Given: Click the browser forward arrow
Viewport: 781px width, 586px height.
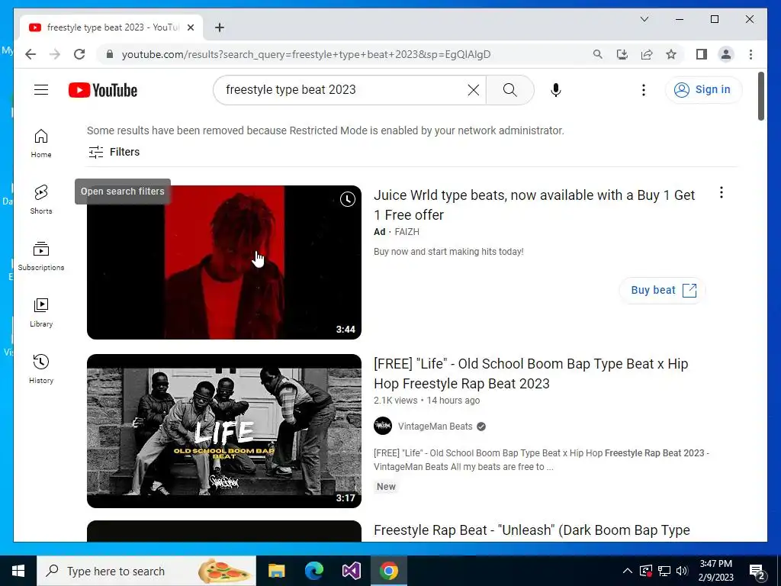Looking at the screenshot, I should 55,54.
